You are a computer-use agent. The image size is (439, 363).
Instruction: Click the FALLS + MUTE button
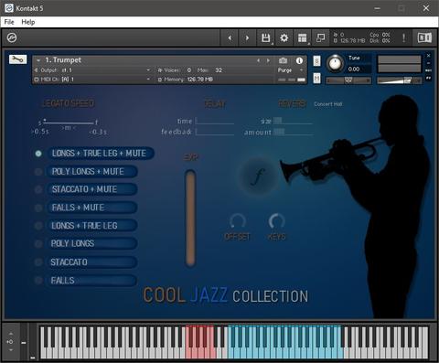pyautogui.click(x=91, y=208)
